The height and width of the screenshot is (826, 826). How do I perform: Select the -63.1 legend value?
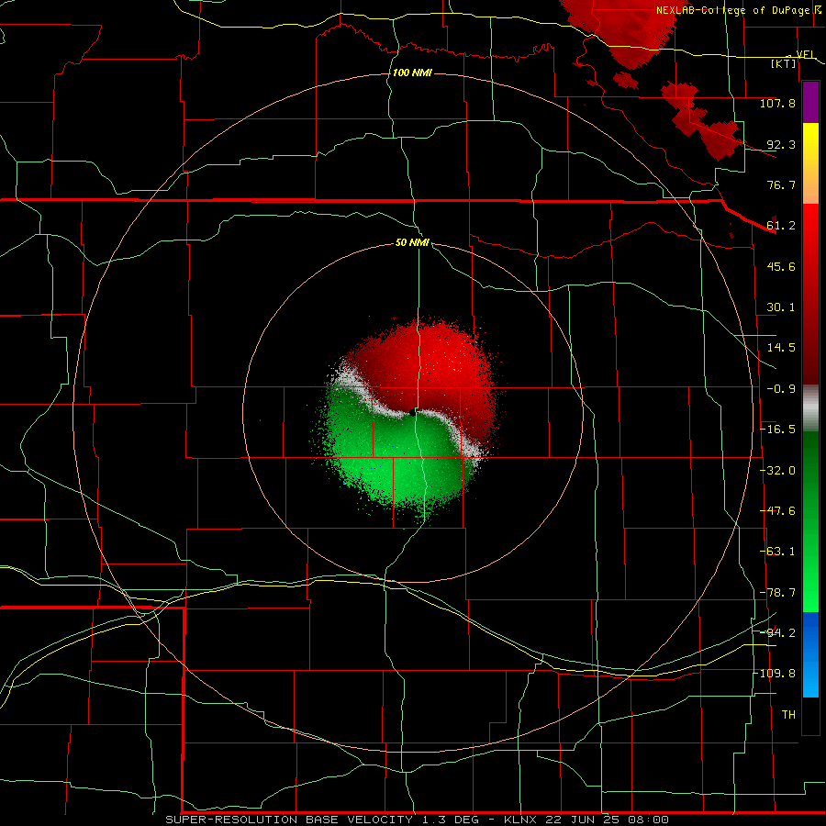pos(777,552)
